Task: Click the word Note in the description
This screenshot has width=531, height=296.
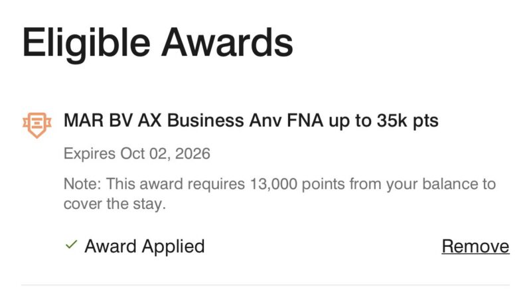Action: click(x=80, y=184)
